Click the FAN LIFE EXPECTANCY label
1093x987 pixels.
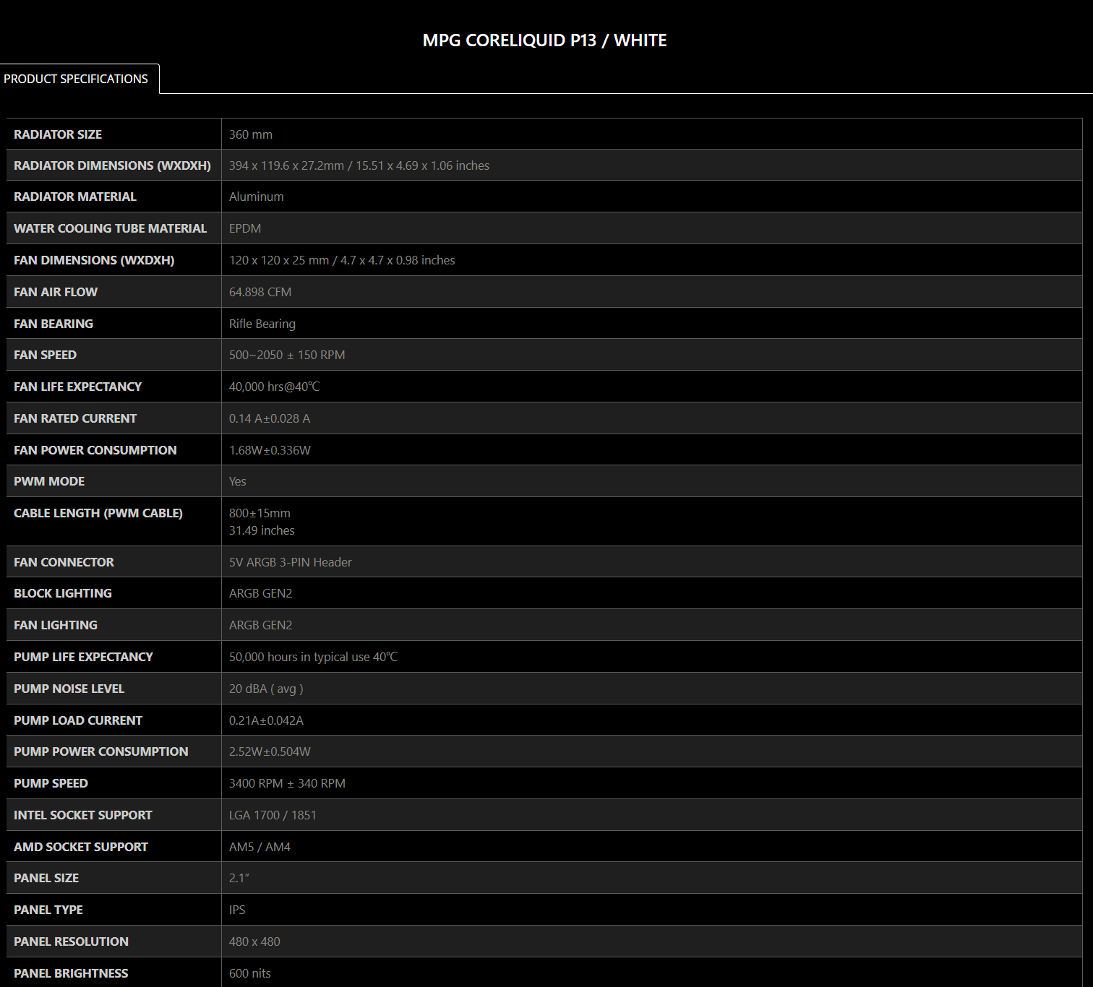click(77, 387)
